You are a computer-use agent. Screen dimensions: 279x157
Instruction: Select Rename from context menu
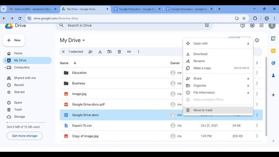(x=218, y=61)
